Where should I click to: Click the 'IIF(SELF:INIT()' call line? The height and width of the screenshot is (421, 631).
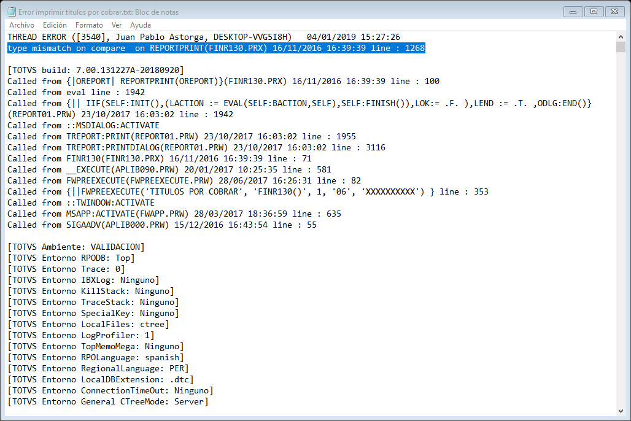(x=300, y=104)
